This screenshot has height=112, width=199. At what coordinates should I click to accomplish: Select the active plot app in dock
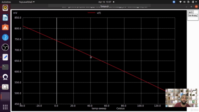5,97
